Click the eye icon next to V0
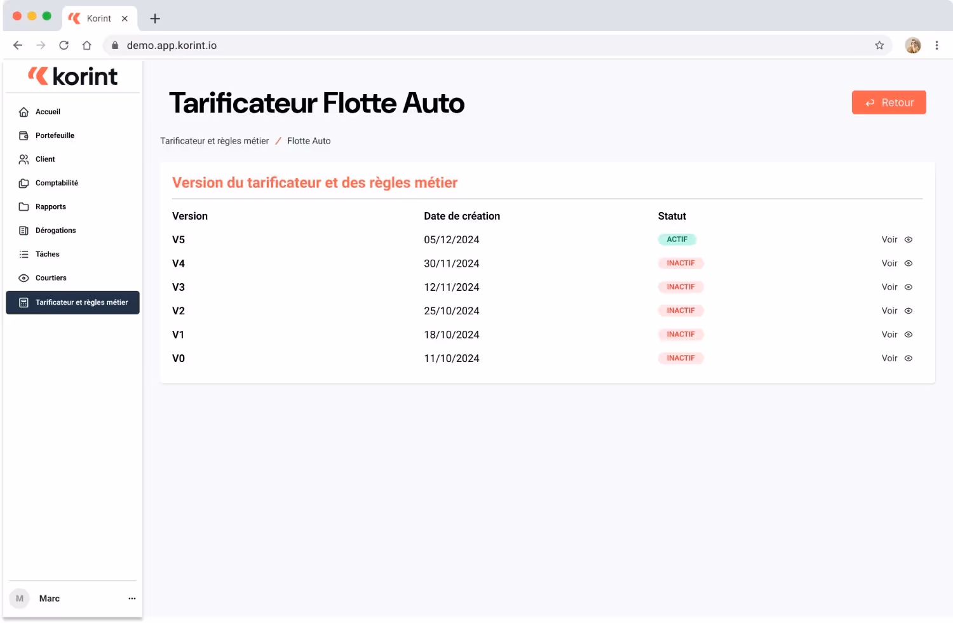 tap(908, 358)
